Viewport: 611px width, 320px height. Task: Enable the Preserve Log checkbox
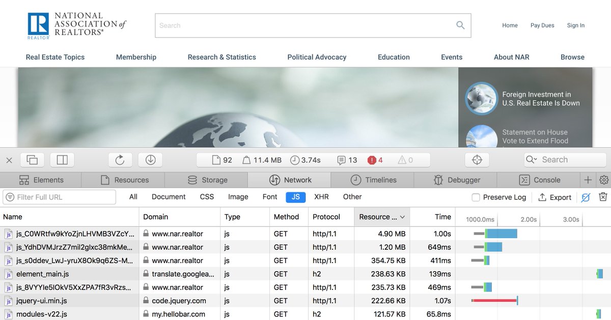pos(476,197)
